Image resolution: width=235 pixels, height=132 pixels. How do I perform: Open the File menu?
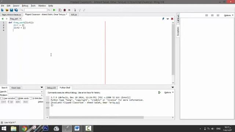pyautogui.click(x=3, y=6)
